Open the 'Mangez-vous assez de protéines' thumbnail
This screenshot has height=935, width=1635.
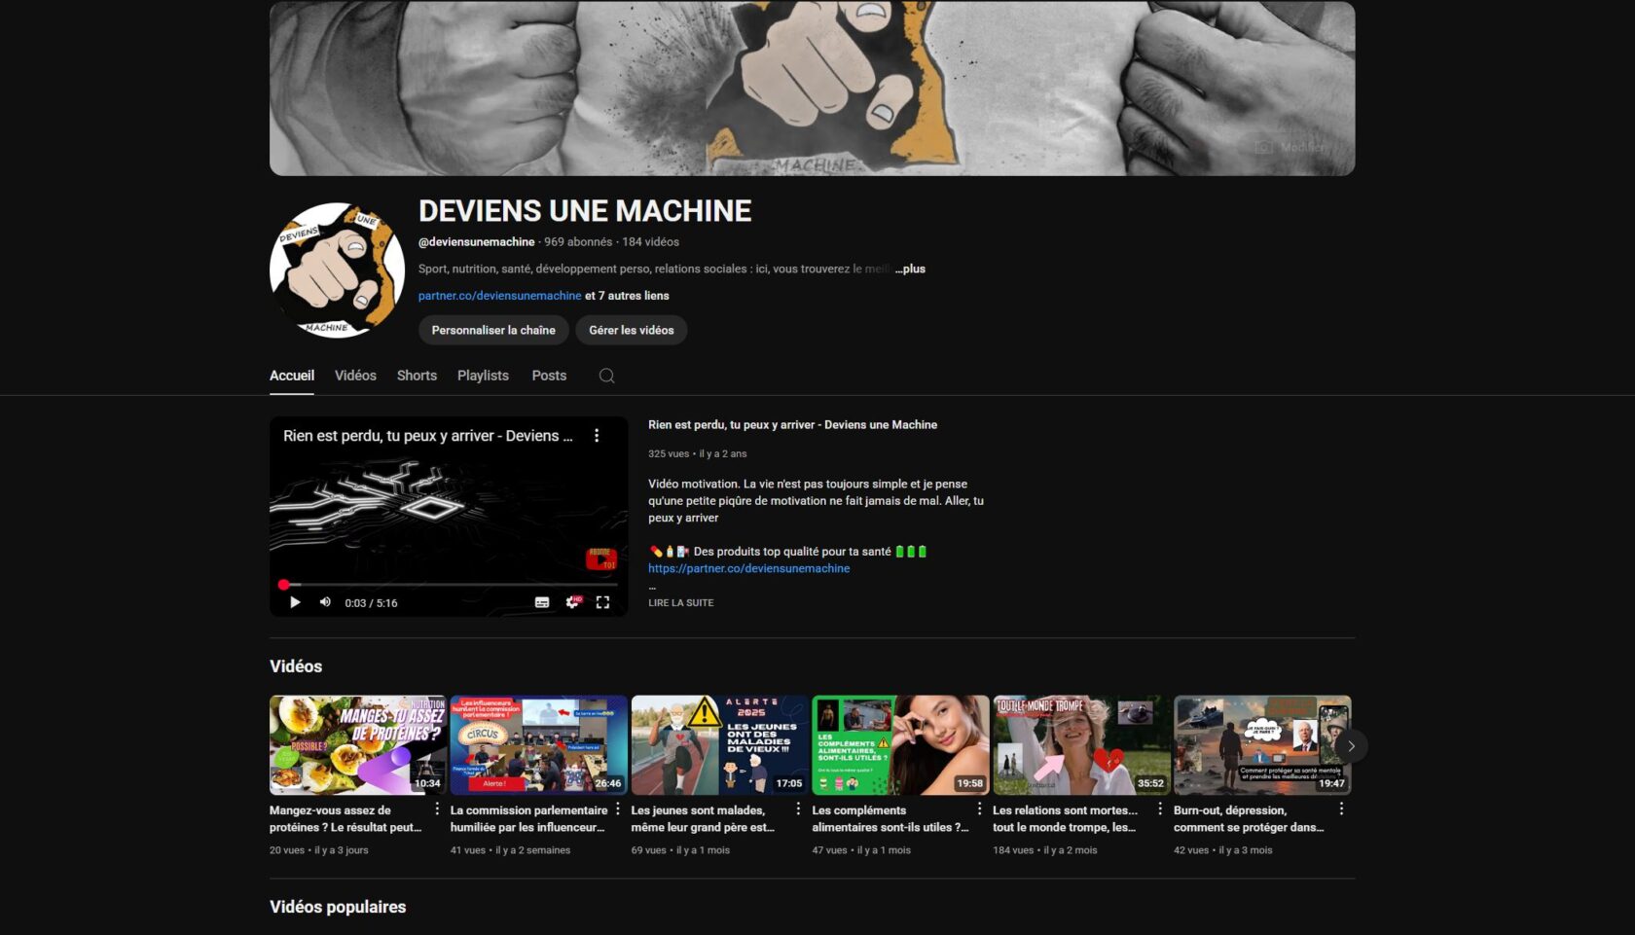pos(358,745)
